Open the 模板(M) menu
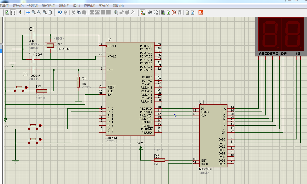This screenshot has width=307, height=184. click(89, 6)
